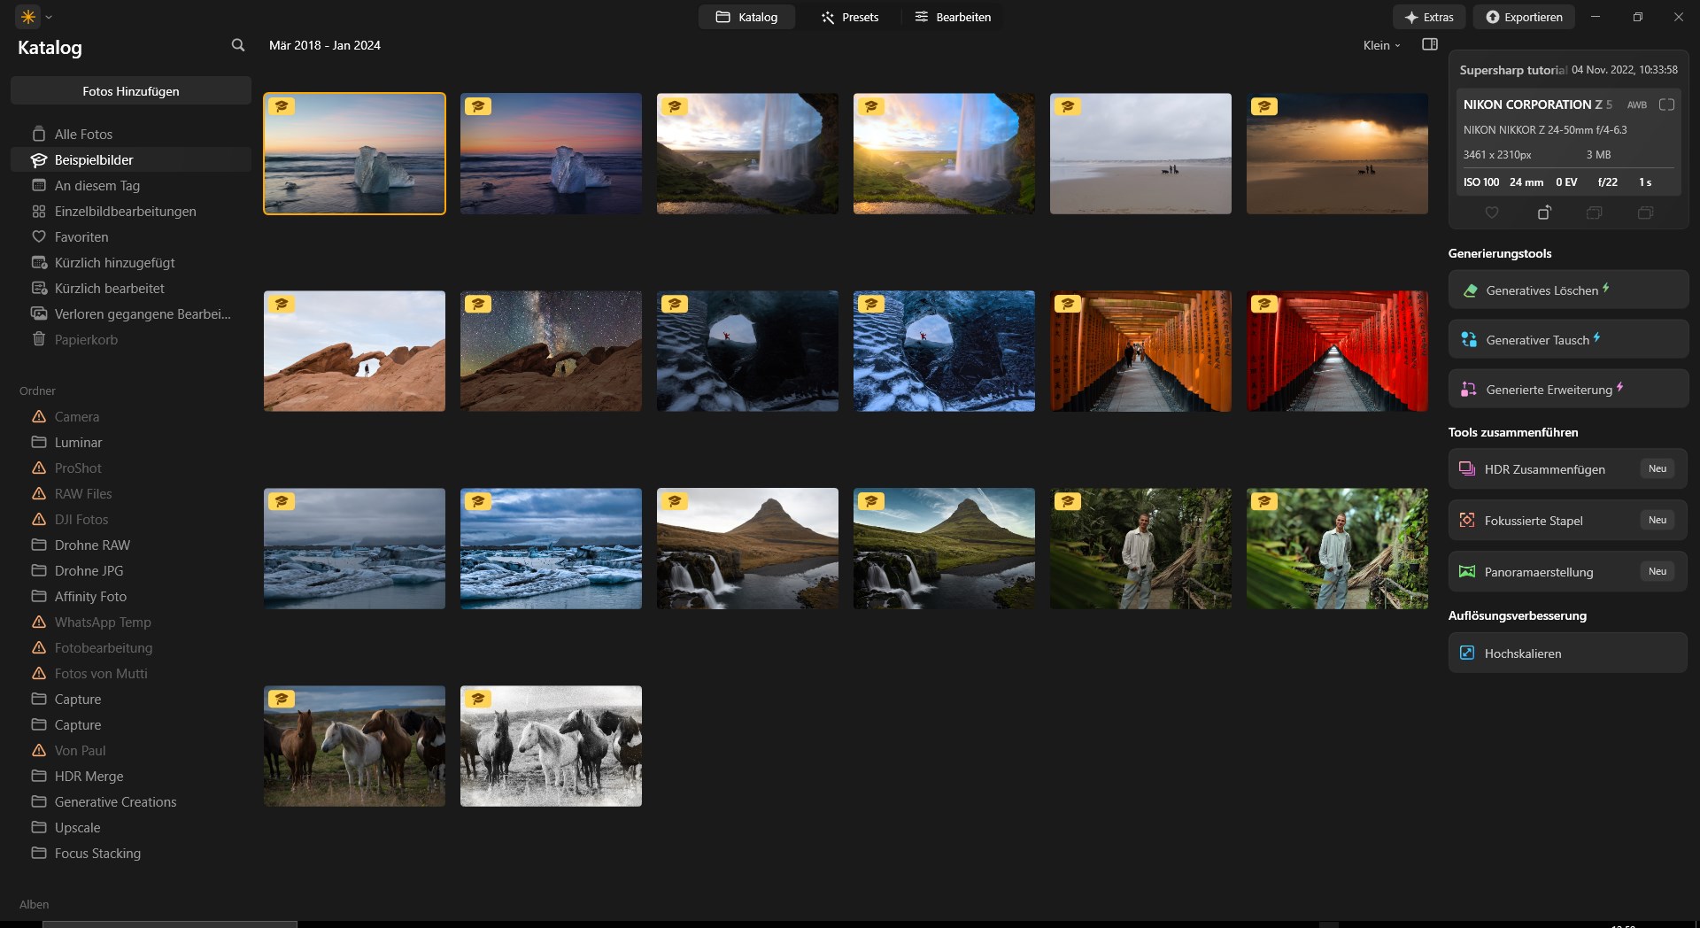Expand the chevron next to the app logo
1700x928 pixels.
tap(48, 16)
